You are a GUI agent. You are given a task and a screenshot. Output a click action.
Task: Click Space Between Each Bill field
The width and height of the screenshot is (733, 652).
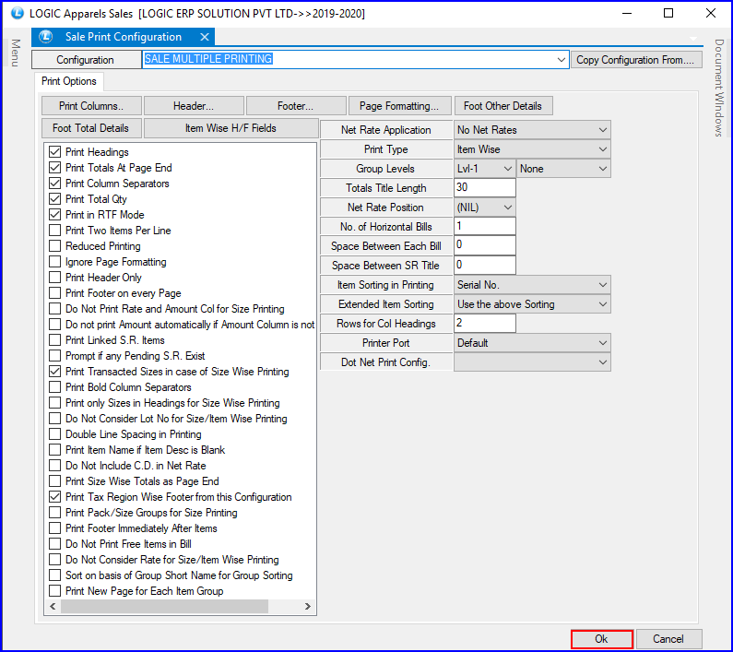(x=485, y=246)
